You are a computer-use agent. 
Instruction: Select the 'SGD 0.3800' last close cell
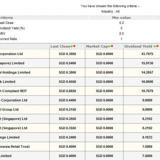click(x=67, y=72)
